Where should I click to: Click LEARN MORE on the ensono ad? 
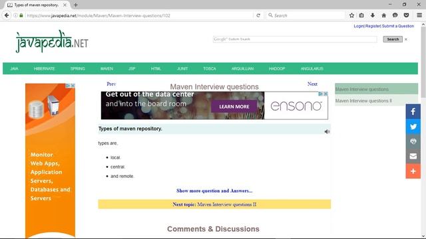point(234,106)
